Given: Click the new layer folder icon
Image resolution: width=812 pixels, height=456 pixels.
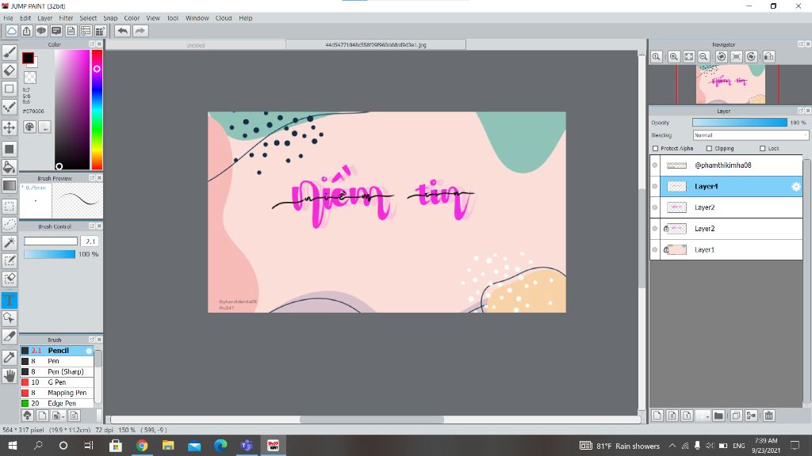Looking at the screenshot, I should [x=718, y=415].
